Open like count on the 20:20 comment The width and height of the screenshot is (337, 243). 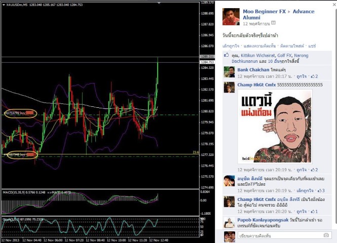click(314, 212)
